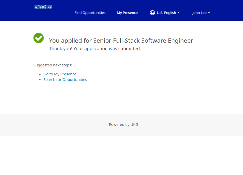Click the caret arrow beside U.S. English
This screenshot has width=243, height=175.
178,13
